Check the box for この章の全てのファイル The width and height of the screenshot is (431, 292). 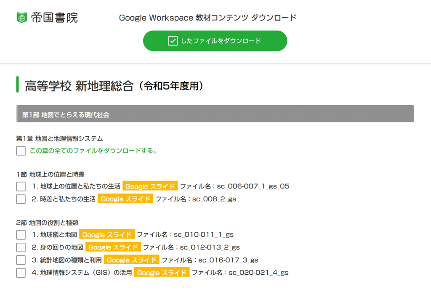pyautogui.click(x=21, y=151)
